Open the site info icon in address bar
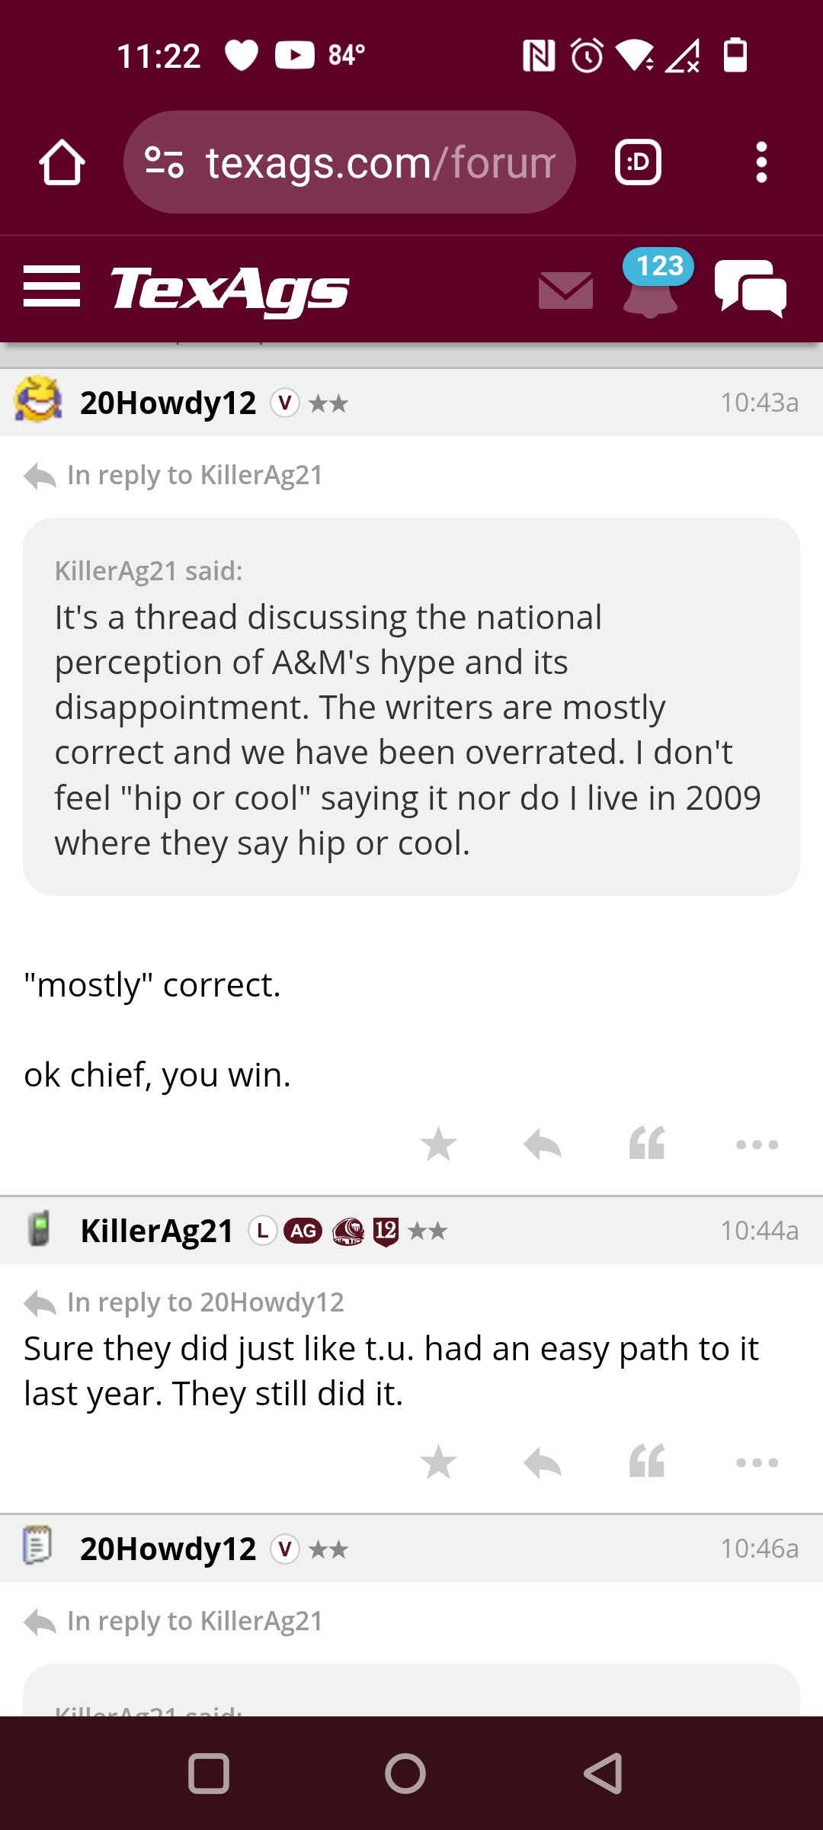The image size is (823, 1830). tap(164, 162)
